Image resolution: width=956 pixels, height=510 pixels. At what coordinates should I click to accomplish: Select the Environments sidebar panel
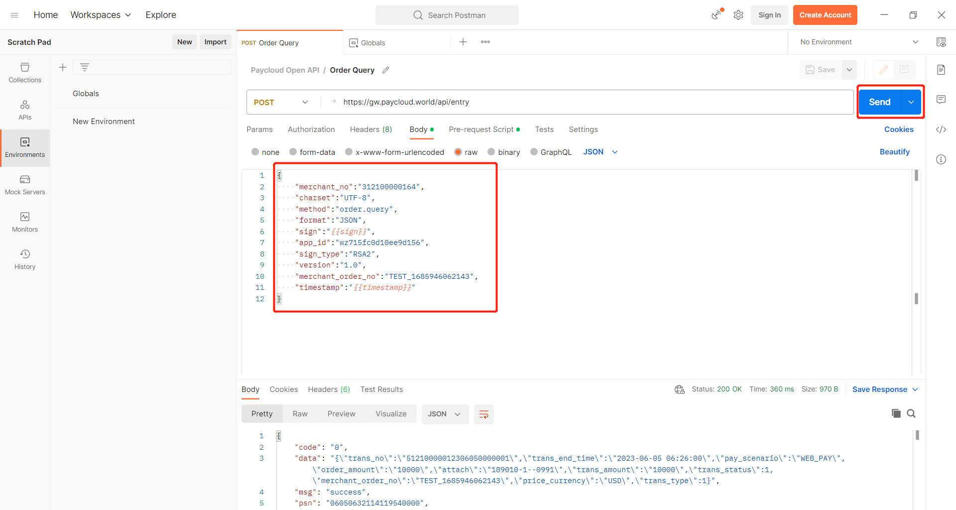[25, 148]
